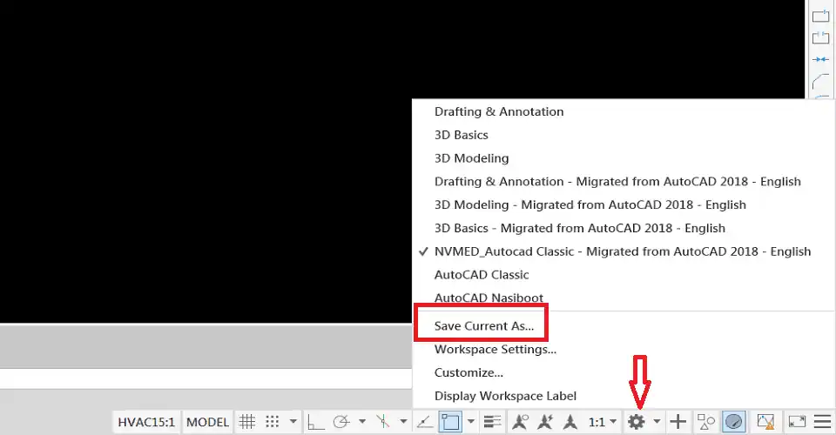Image resolution: width=836 pixels, height=435 pixels.
Task: Expand isometric drafting plane dropdown
Action: (x=403, y=422)
